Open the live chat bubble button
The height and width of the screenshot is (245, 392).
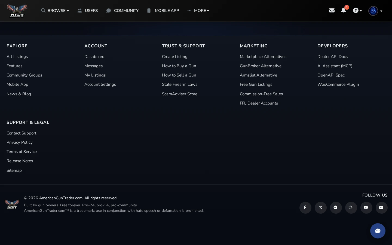[x=378, y=231]
